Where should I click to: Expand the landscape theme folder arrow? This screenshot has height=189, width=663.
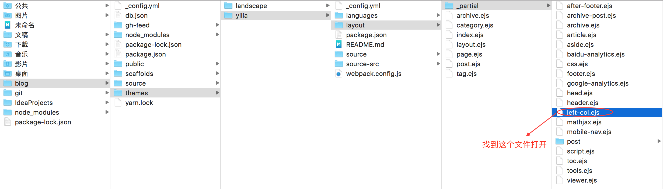click(x=328, y=5)
